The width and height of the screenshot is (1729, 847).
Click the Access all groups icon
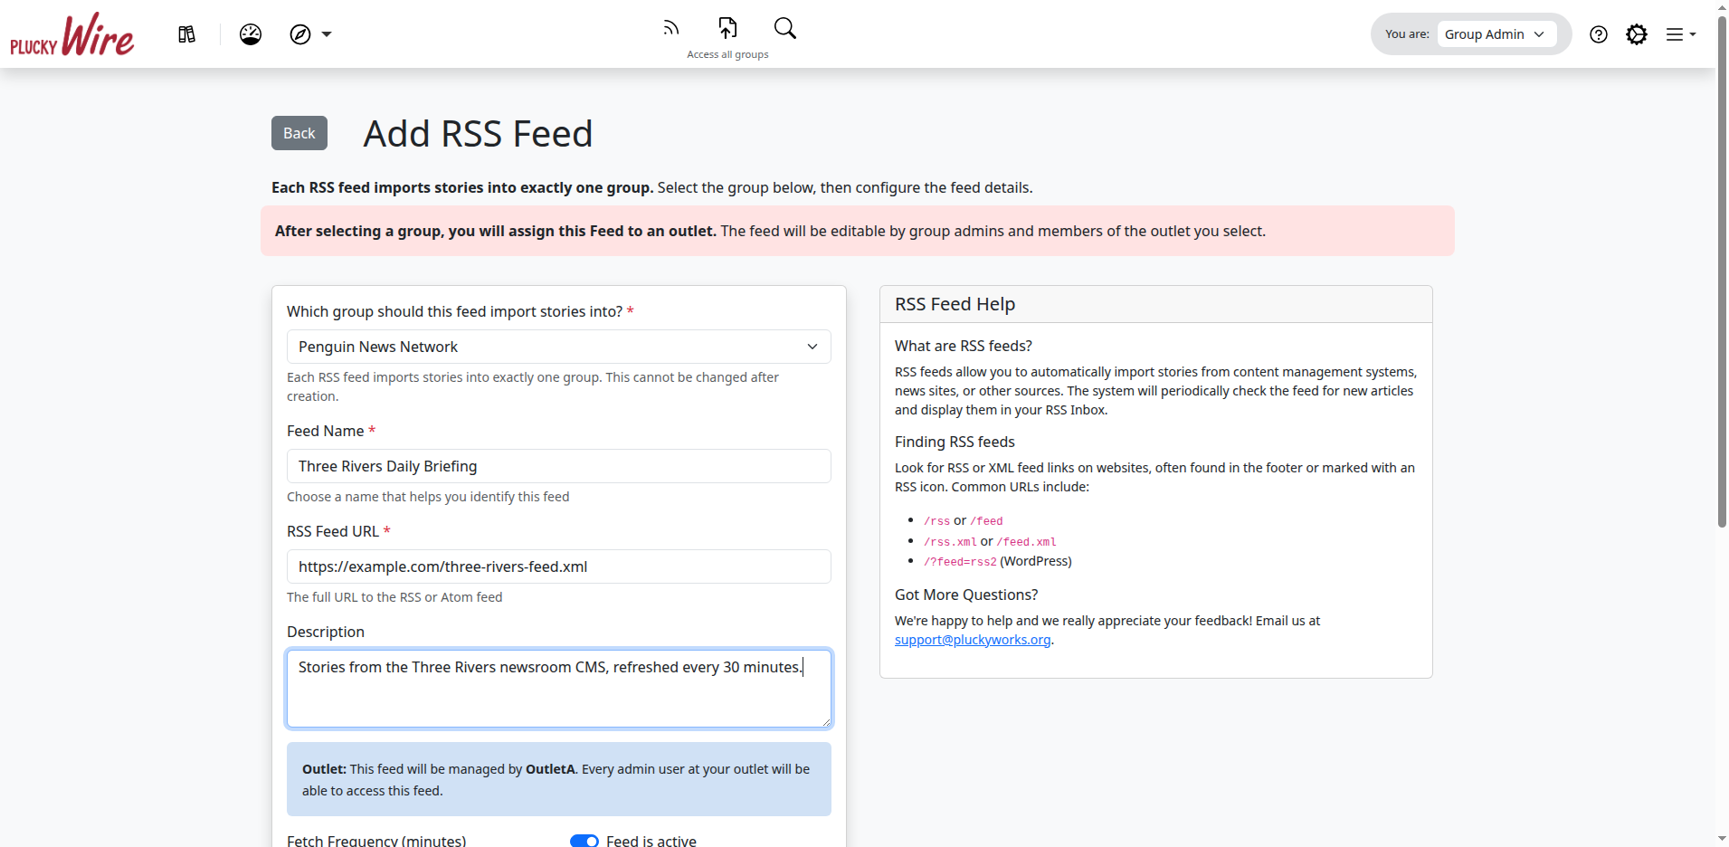coord(727,28)
